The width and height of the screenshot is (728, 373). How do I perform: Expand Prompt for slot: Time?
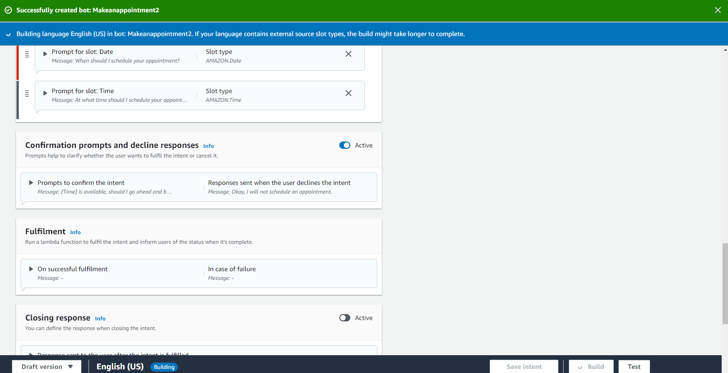click(45, 93)
